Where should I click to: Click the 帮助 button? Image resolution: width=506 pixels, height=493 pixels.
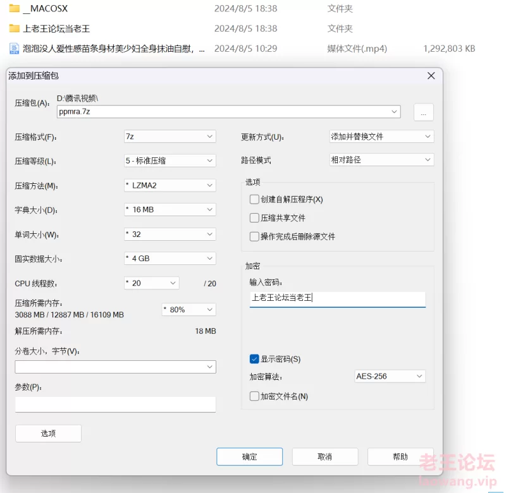[400, 456]
